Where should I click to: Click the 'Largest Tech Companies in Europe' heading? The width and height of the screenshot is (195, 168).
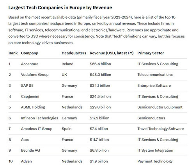pyautogui.click(x=60, y=8)
